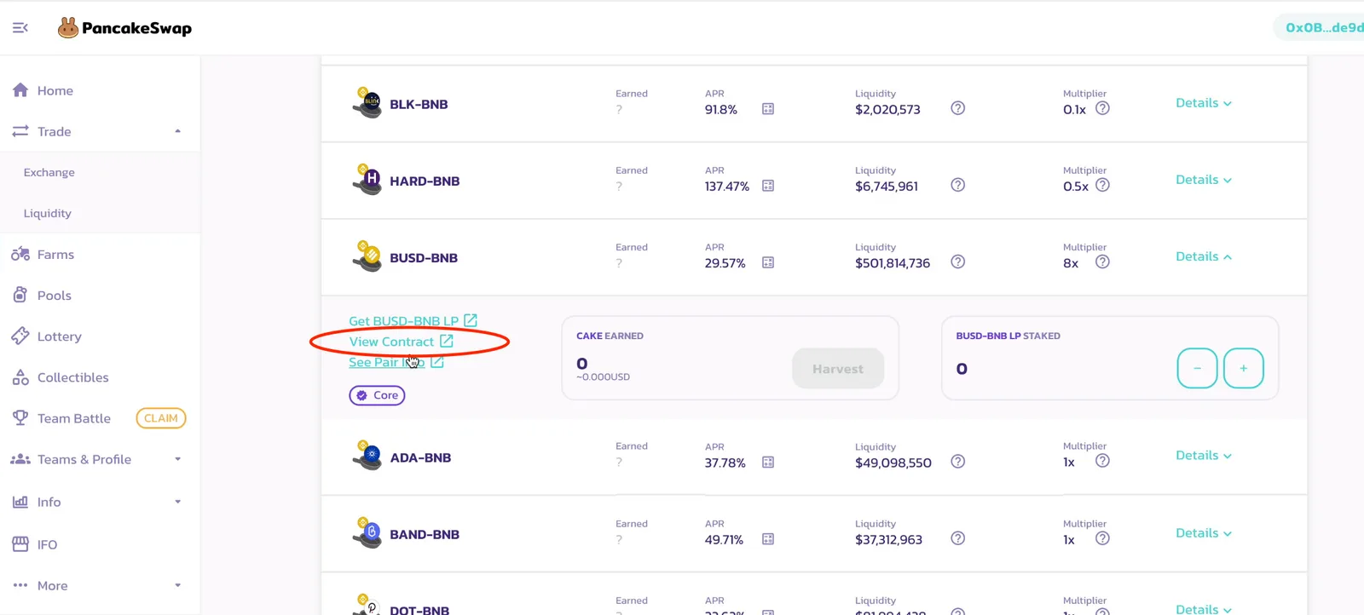The width and height of the screenshot is (1364, 615).
Task: Click the IFO icon in the sidebar
Action: tap(20, 544)
